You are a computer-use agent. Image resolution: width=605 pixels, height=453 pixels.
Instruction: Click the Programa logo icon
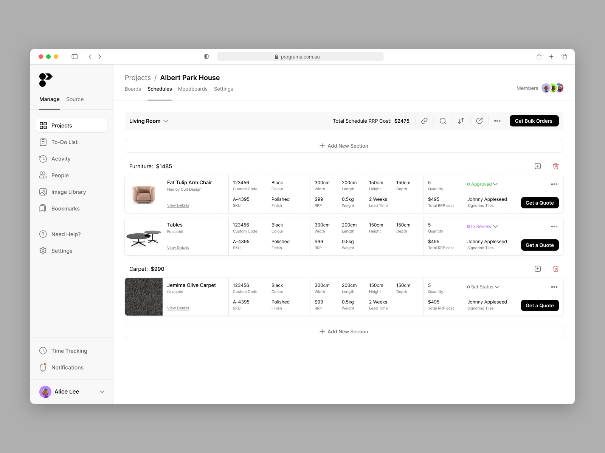(46, 80)
